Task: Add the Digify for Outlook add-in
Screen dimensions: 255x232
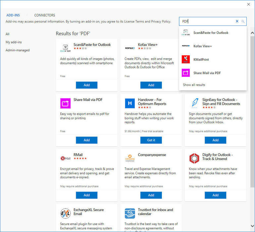Action: coord(215,195)
